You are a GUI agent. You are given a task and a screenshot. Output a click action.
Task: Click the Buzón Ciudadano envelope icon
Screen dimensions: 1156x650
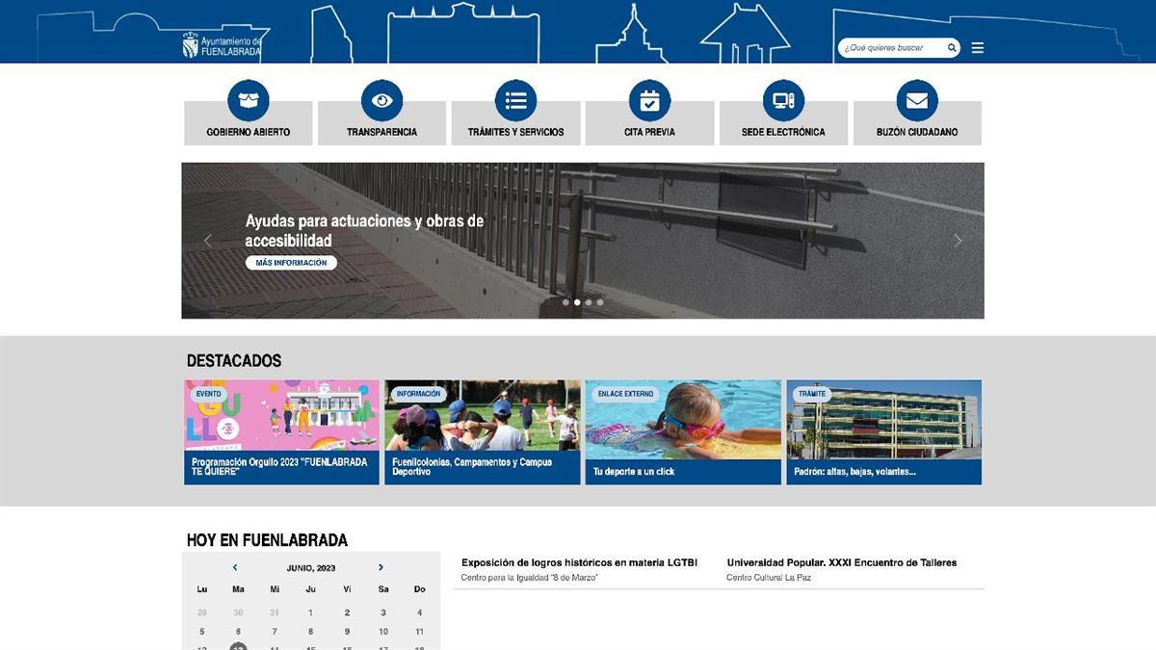(x=917, y=101)
